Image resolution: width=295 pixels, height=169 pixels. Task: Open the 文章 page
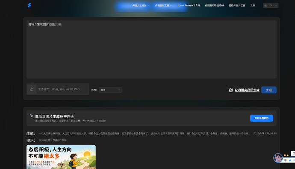(253, 6)
